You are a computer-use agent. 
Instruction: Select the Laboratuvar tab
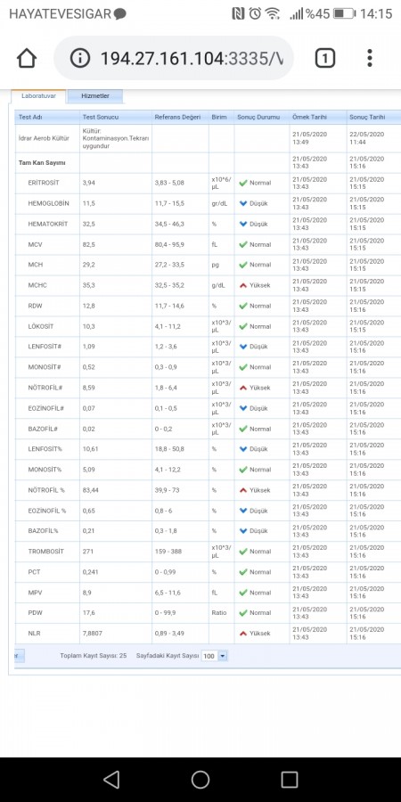[38, 95]
